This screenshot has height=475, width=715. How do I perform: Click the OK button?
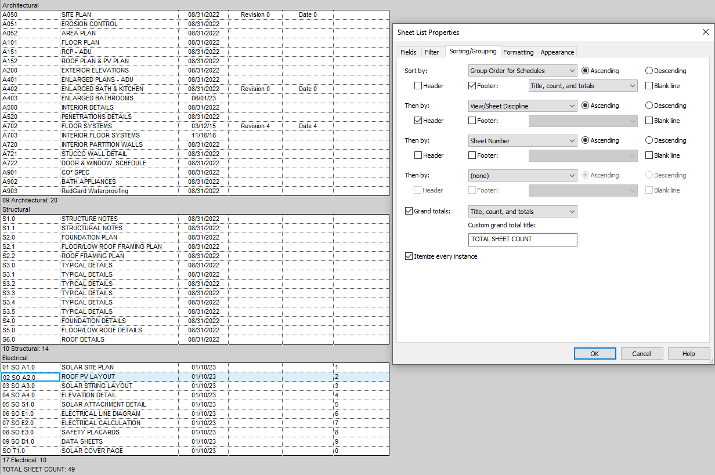click(x=595, y=353)
